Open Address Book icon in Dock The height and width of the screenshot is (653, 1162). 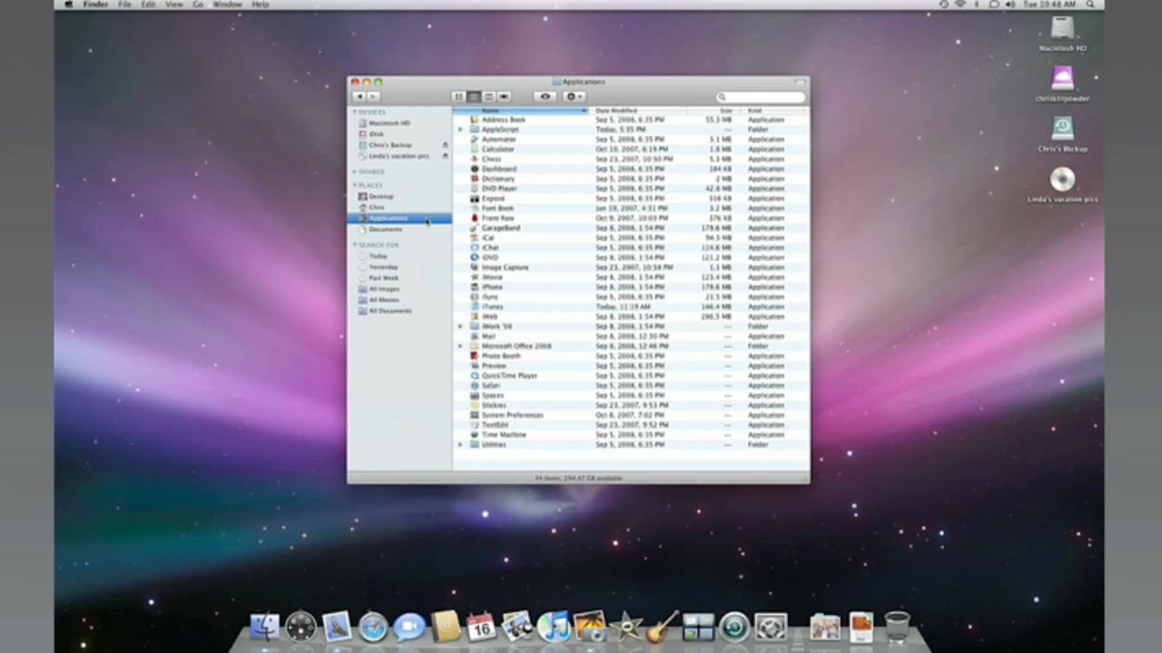click(446, 627)
